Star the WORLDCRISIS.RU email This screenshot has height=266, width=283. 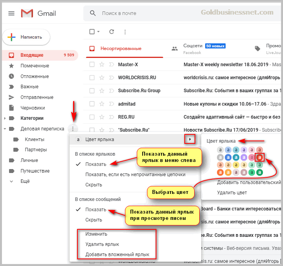[102, 78]
